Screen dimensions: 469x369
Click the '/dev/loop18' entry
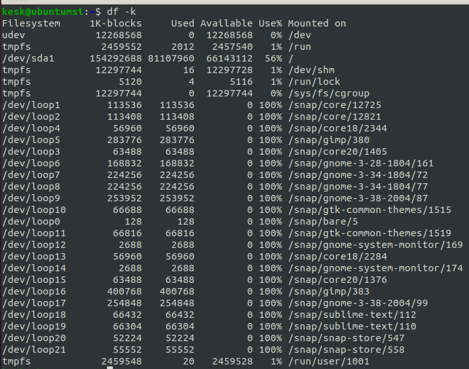[34, 315]
